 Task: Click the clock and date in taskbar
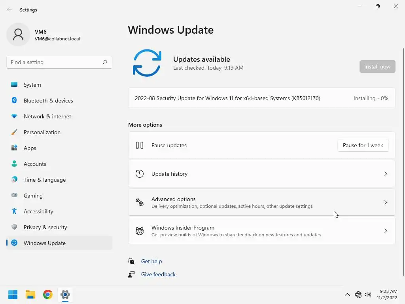tap(387, 294)
